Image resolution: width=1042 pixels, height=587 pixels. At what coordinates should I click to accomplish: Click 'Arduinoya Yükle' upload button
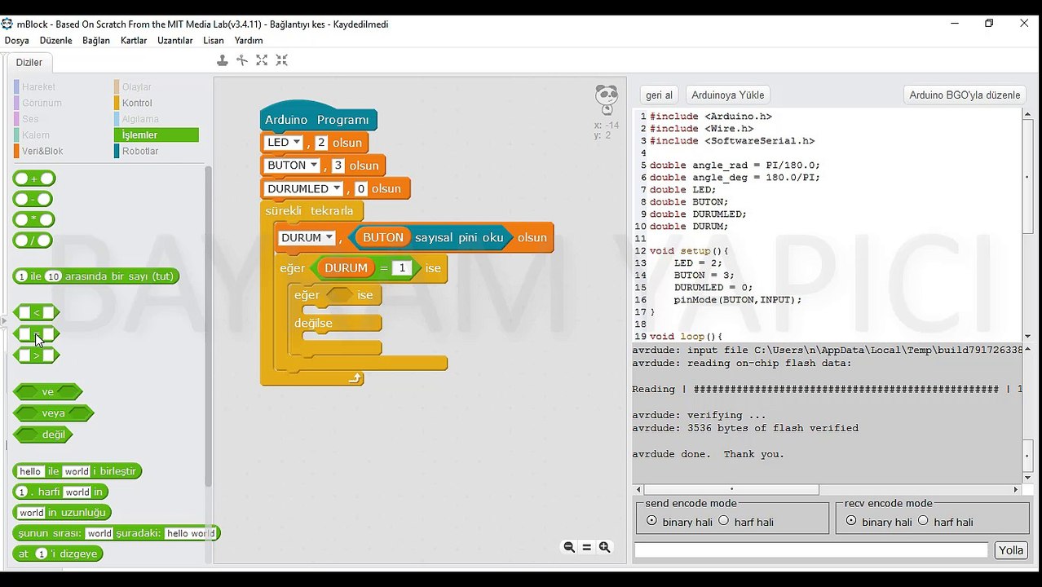pos(727,95)
